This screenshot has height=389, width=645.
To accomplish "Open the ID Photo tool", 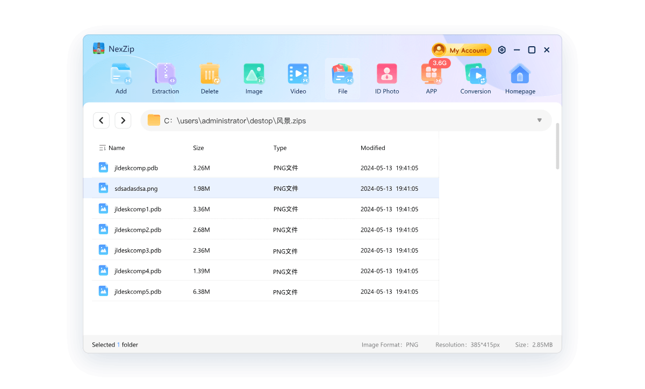I will pos(387,79).
